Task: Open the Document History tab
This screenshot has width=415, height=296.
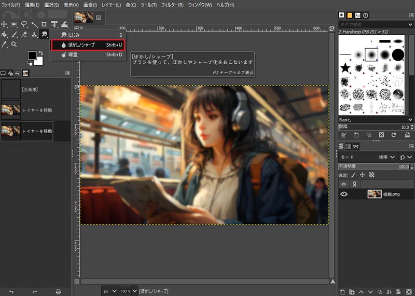Action: click(x=366, y=15)
